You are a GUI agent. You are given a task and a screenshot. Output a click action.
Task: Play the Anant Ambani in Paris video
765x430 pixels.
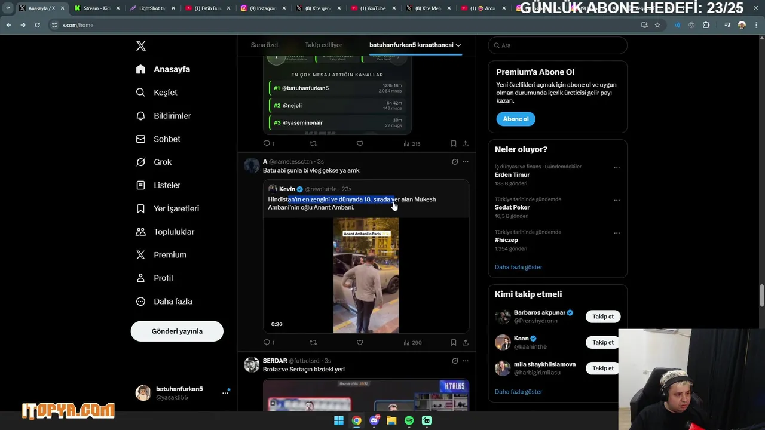(366, 275)
